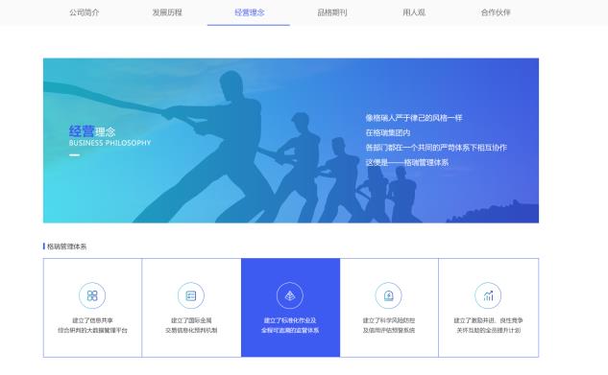Viewport: 608px width, 375px height.
Task: Select the 建立了国际金属 card text
Action: tap(191, 325)
